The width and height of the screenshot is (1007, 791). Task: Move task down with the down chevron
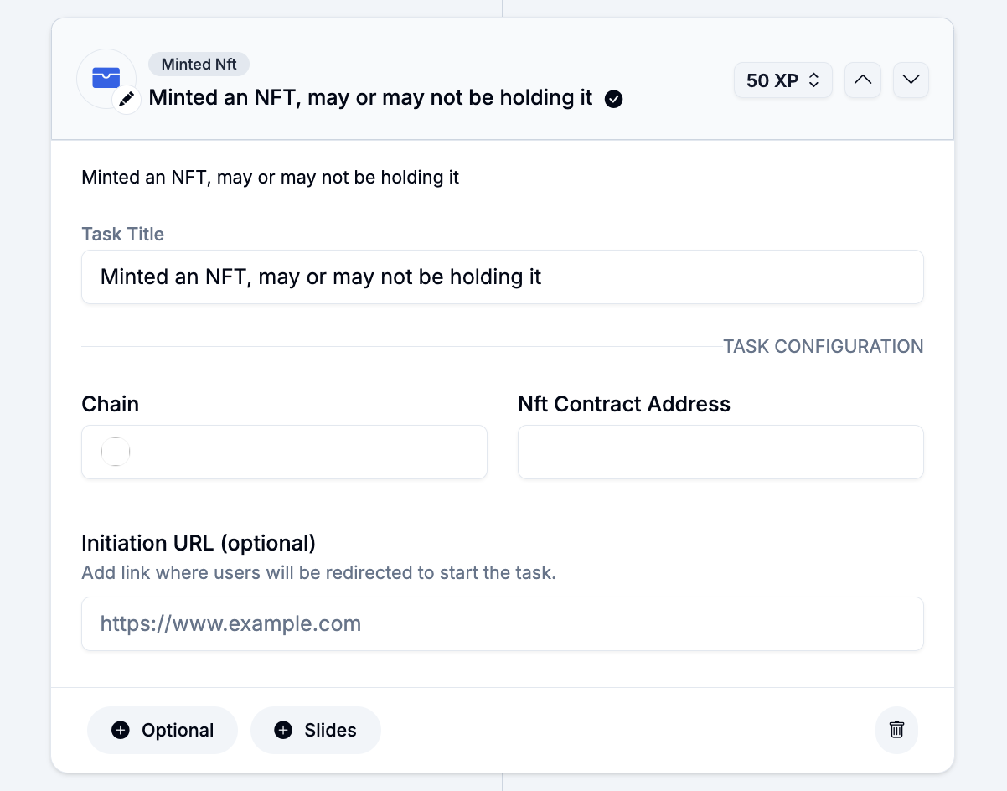(x=911, y=80)
